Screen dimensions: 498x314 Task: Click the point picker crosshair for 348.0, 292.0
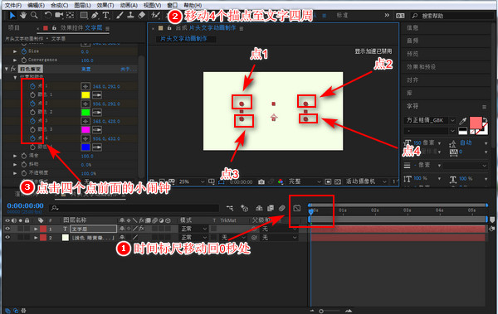click(x=85, y=86)
